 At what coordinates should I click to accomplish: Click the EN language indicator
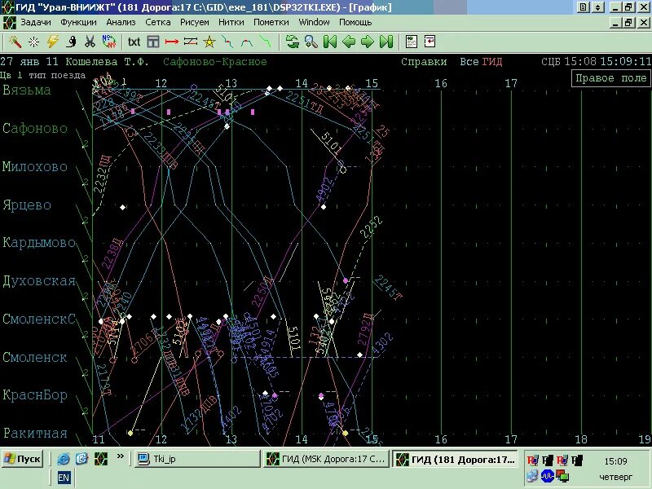64,478
